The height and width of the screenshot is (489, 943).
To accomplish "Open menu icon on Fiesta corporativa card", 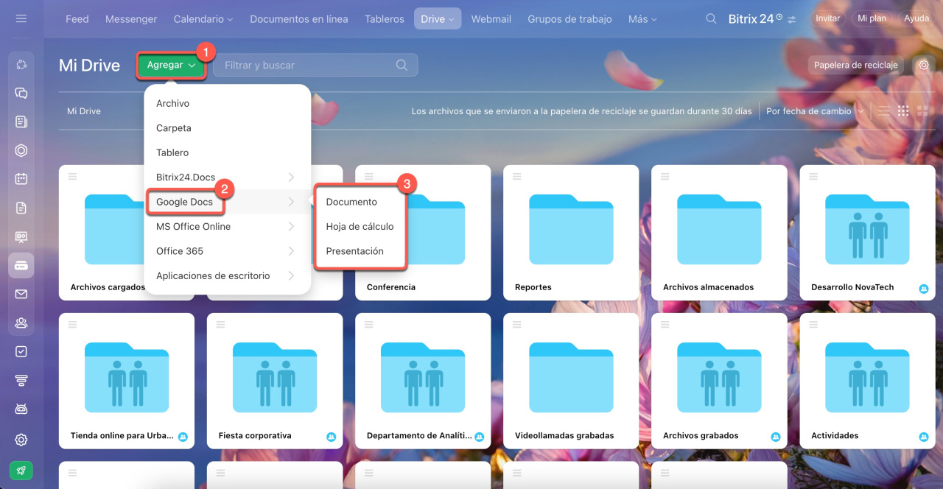I will point(221,324).
